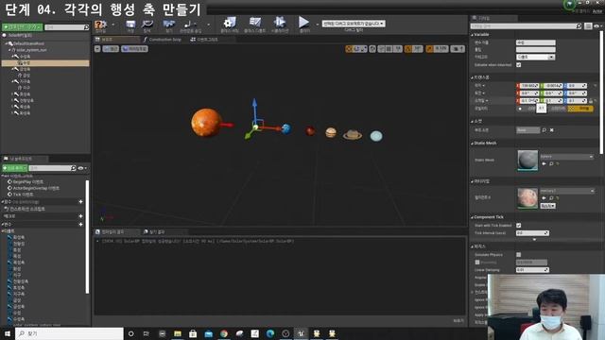Click the Components panel search field
605x340 pixels.
click(x=67, y=27)
